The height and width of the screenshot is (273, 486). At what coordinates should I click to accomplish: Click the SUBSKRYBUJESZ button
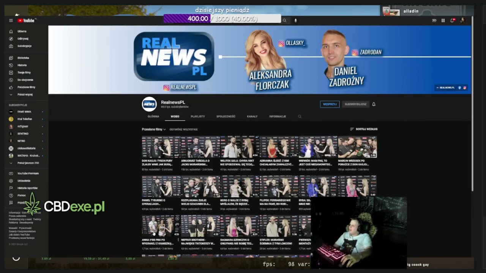click(355, 104)
